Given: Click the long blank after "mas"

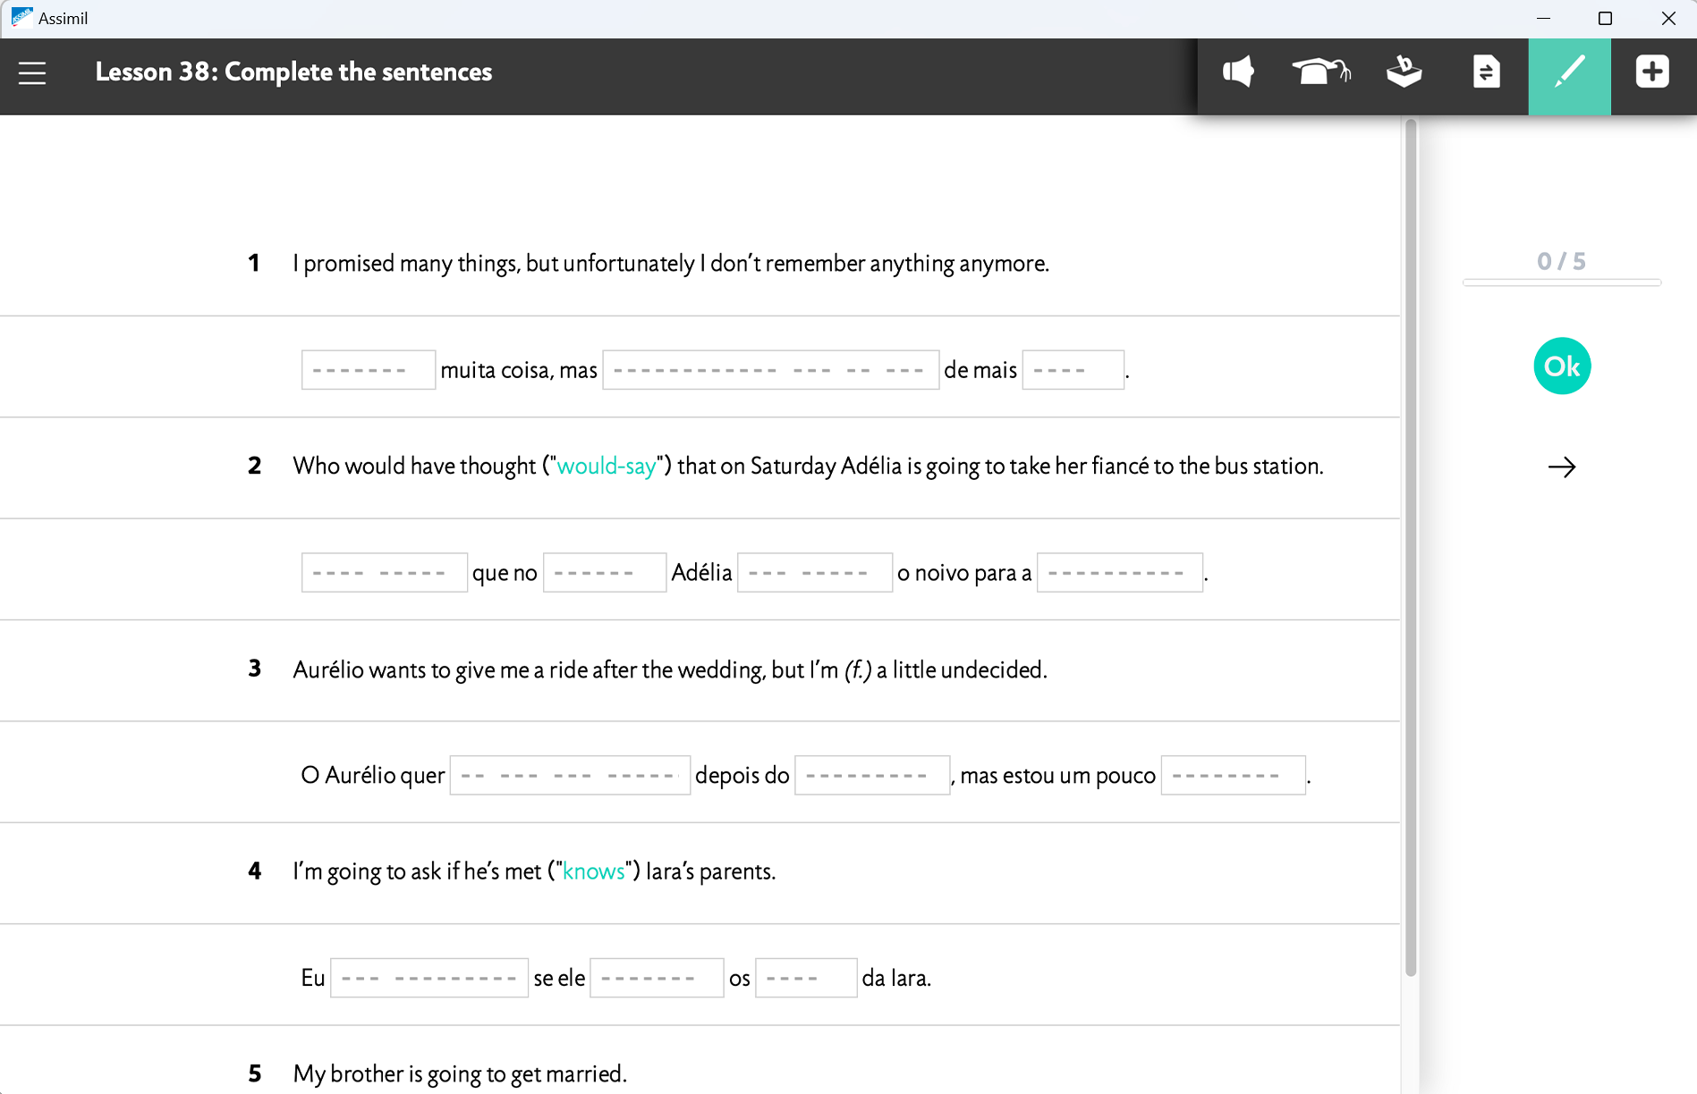Looking at the screenshot, I should pos(770,370).
